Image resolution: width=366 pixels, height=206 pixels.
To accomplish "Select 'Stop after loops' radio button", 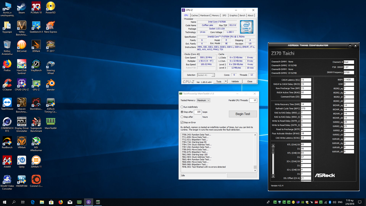I will [182, 112].
